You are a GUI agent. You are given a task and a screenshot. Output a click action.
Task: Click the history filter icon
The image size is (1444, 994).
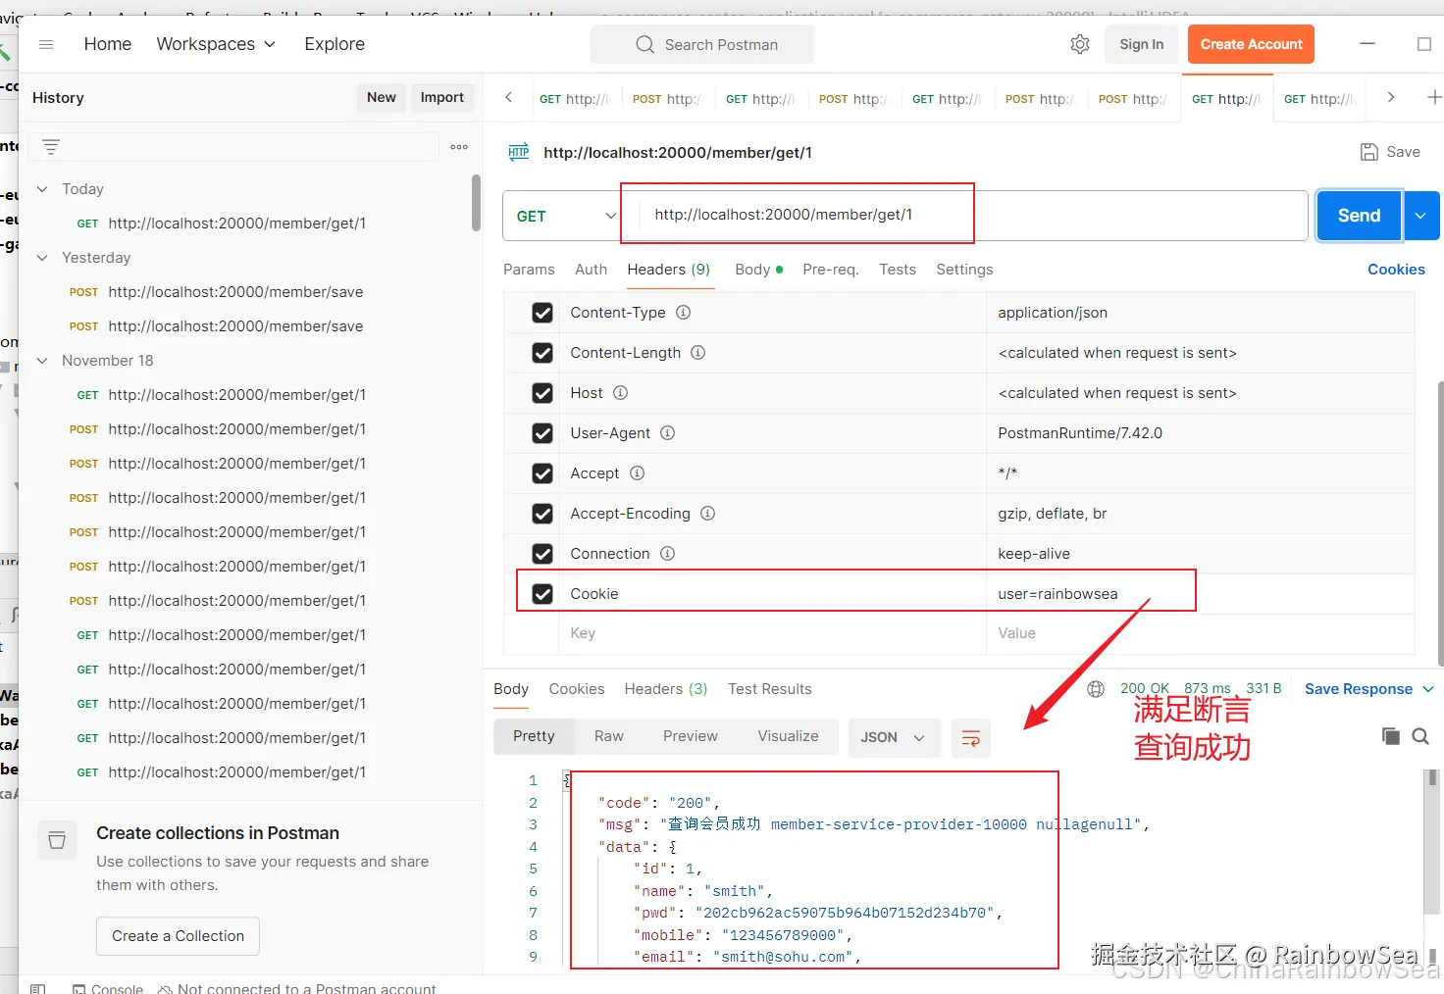tap(51, 147)
